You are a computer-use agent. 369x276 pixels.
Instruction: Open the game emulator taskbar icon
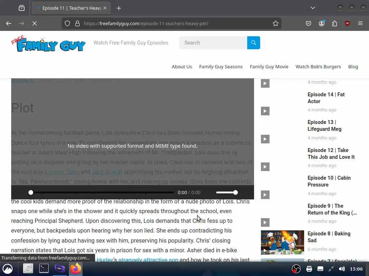pyautogui.click(x=60, y=268)
